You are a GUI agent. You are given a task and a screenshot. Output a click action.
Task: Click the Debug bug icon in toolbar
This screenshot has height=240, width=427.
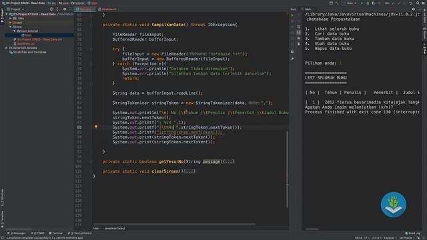(x=368, y=3)
